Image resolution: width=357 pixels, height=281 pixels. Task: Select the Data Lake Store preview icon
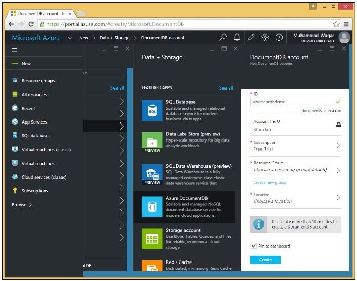click(x=152, y=143)
